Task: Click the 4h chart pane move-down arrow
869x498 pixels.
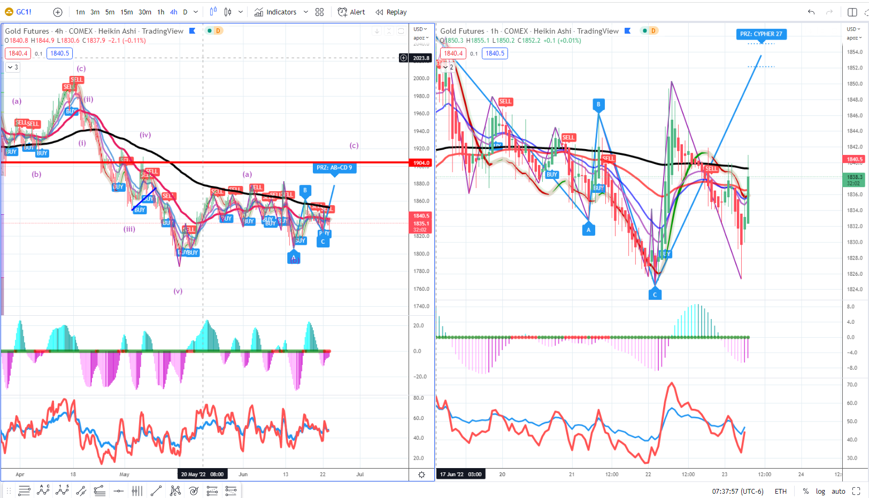Action: (376, 31)
